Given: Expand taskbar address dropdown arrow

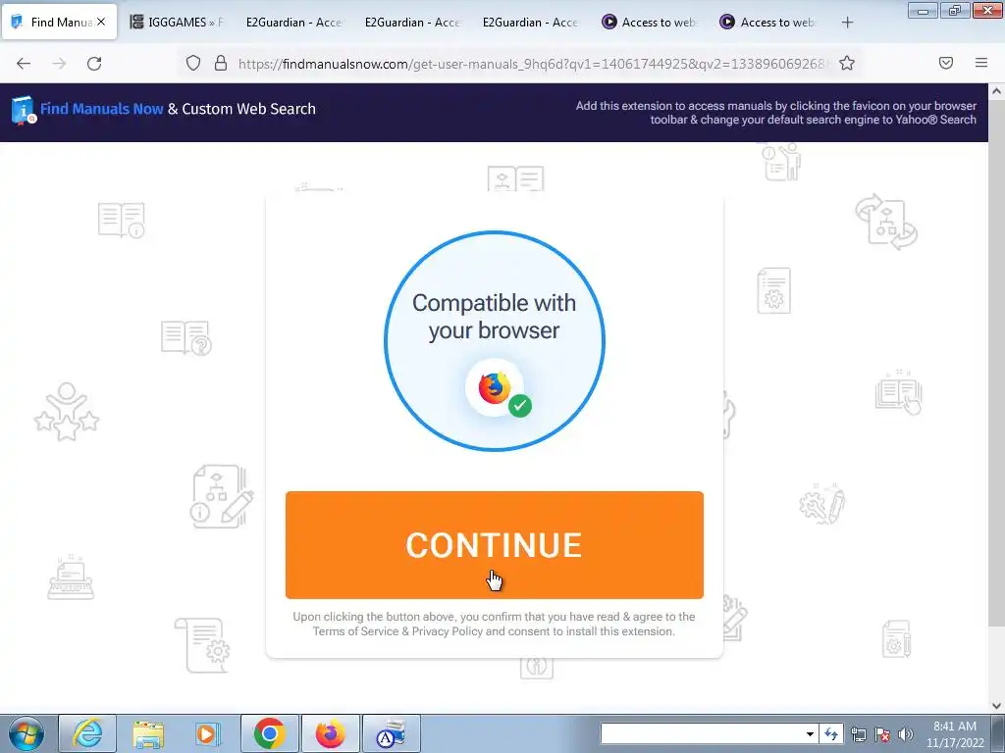Looking at the screenshot, I should (x=810, y=733).
